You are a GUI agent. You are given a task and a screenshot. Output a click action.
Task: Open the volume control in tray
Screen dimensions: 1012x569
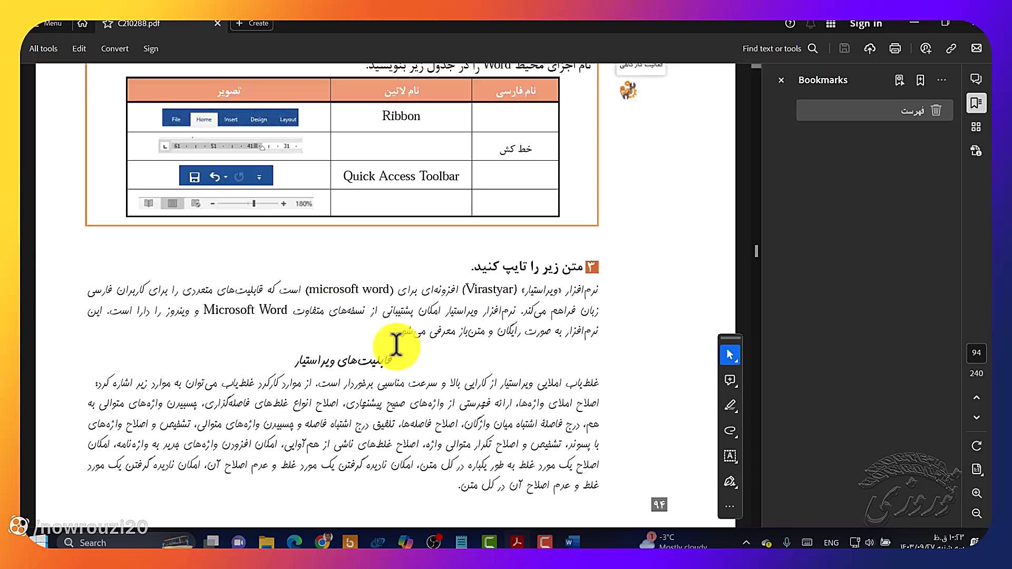click(x=869, y=542)
